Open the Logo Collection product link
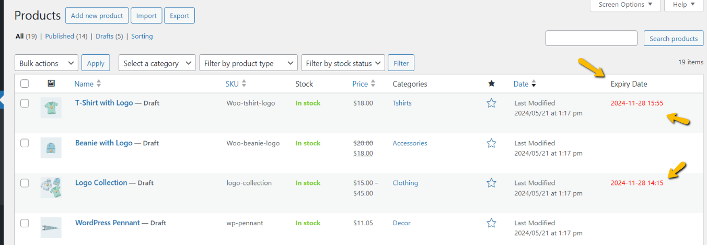707x245 pixels. pyautogui.click(x=101, y=183)
